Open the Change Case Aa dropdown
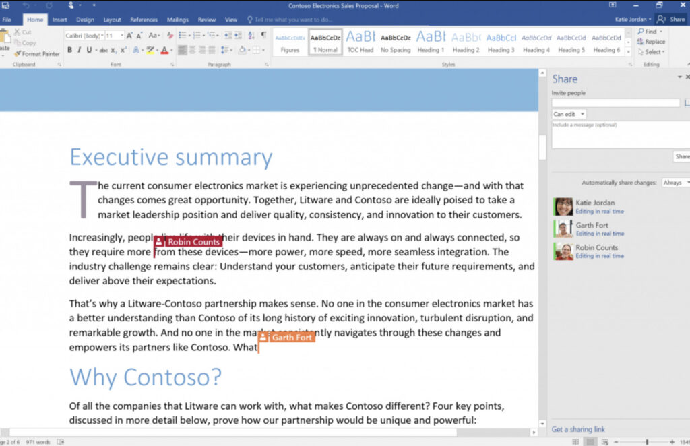Screen dimensions: 690x446 click(x=154, y=36)
